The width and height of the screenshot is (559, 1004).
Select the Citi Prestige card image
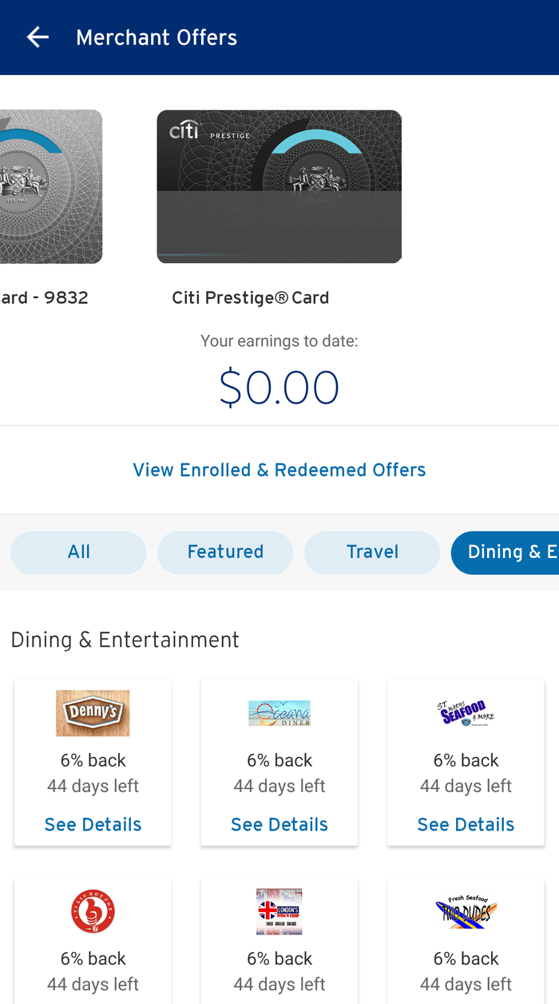(279, 186)
